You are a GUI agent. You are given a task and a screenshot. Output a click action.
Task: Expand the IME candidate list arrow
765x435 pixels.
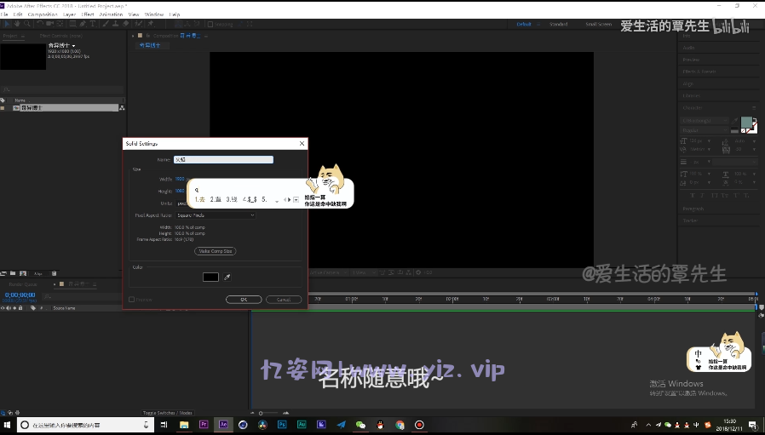pos(296,199)
